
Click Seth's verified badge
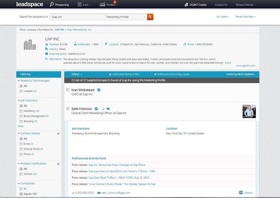point(96,109)
